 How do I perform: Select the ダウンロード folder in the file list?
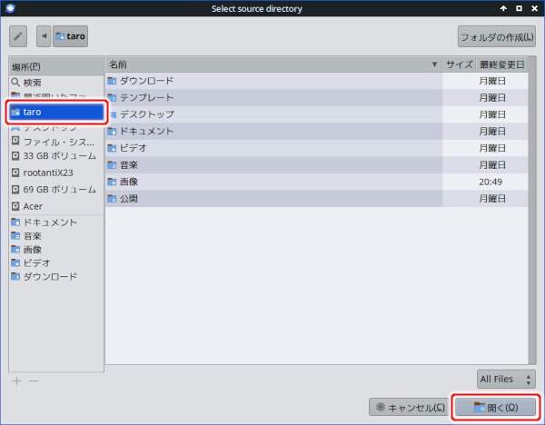point(316,81)
